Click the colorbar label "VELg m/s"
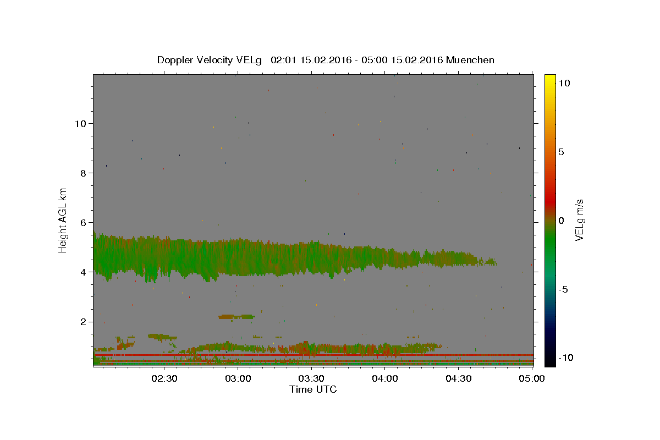Viewport: 660px width, 440px height. (x=579, y=221)
